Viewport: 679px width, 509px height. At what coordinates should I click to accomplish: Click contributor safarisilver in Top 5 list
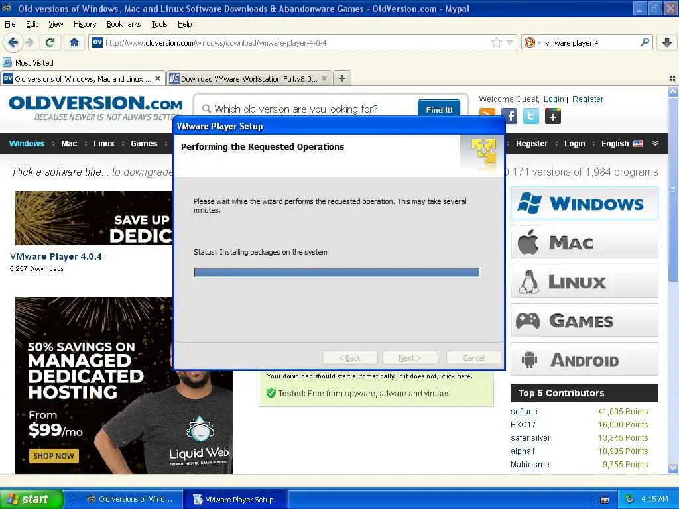[530, 438]
